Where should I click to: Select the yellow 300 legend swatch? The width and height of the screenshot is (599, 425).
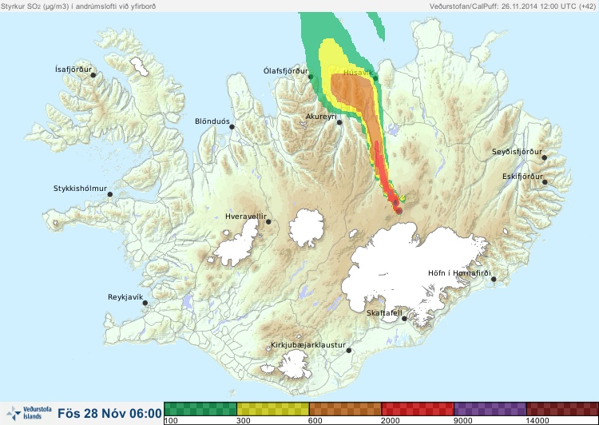tap(273, 409)
